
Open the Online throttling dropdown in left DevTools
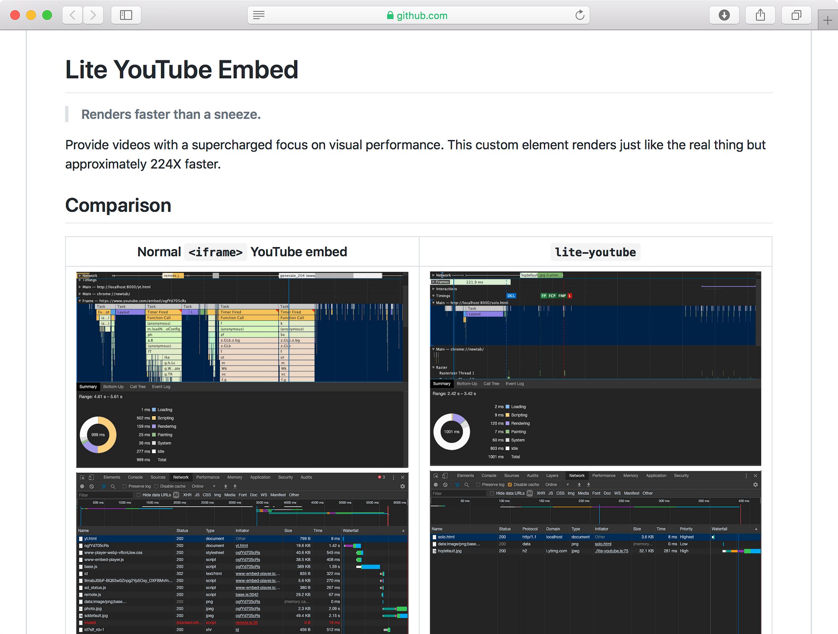click(204, 486)
